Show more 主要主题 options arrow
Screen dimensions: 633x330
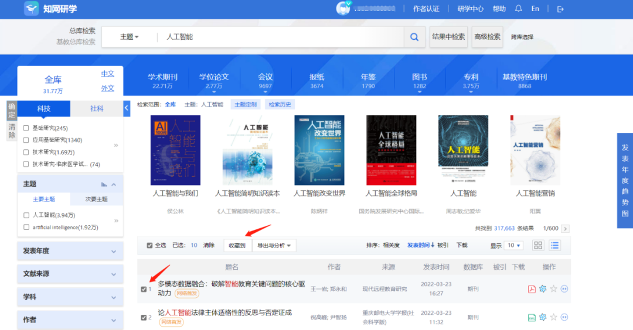(x=116, y=221)
